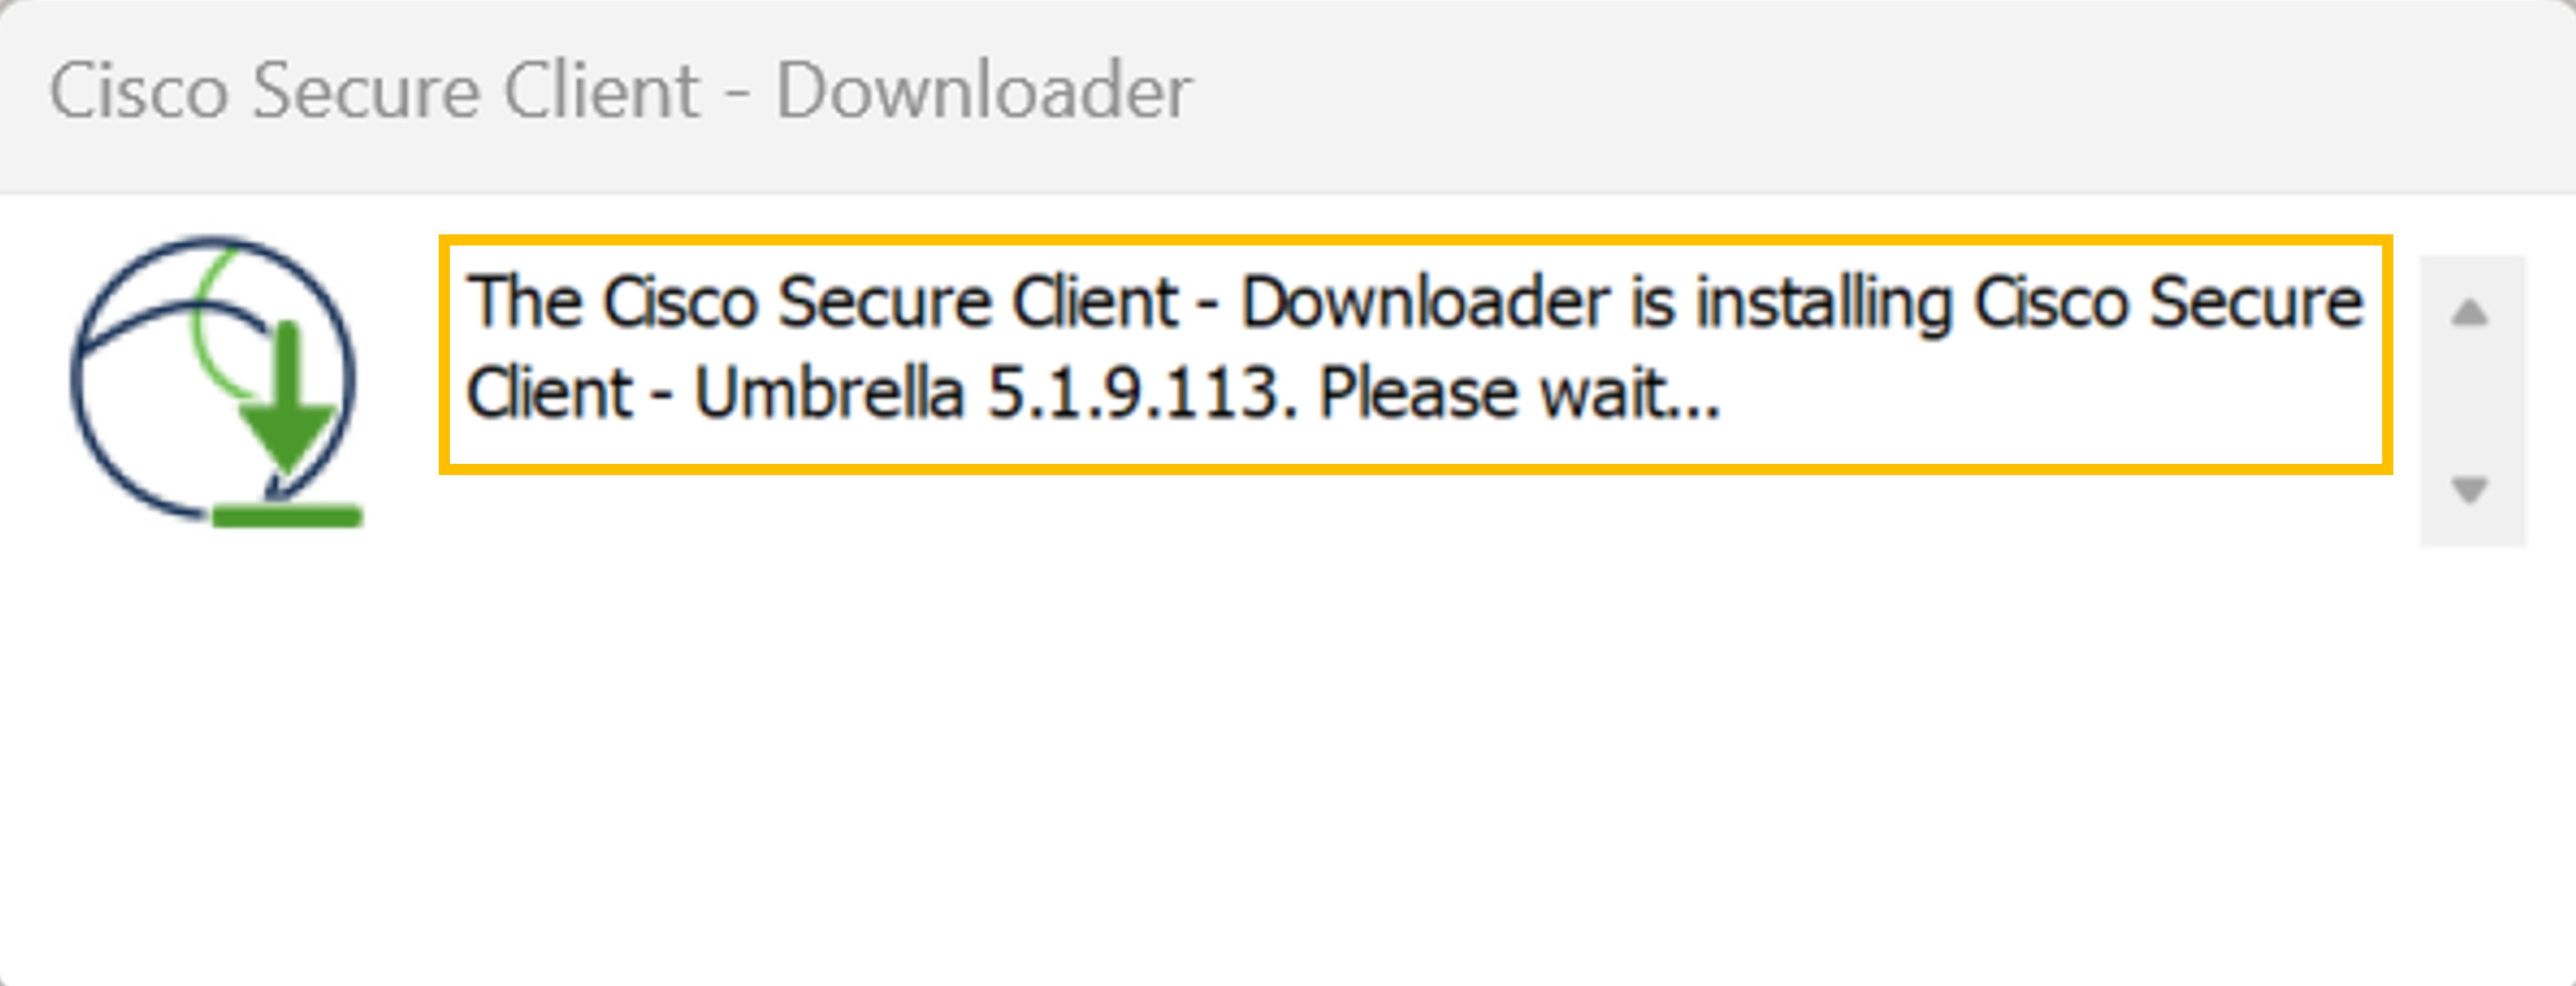Click "Cisco Secure Client" in the window title
The height and width of the screenshot is (986, 2576).
374,91
